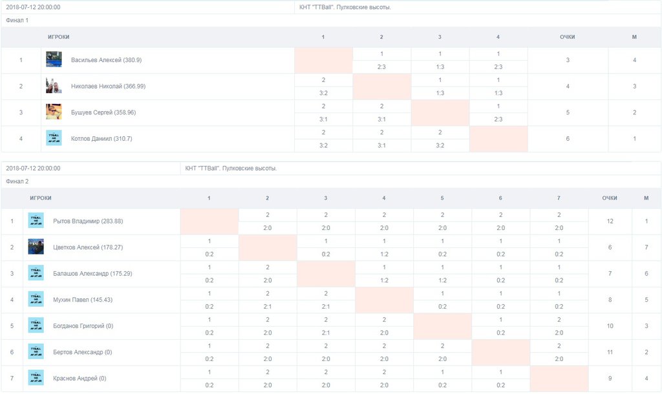Image resolution: width=662 pixels, height=394 pixels.
Task: Select Краснов Андрей's avatar icon
Action: [x=36, y=378]
